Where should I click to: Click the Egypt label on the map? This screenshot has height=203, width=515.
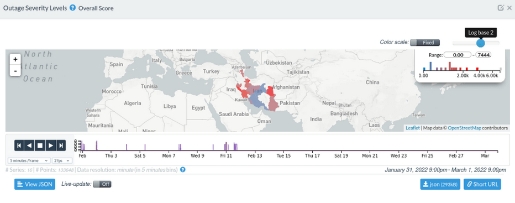coord(198,108)
